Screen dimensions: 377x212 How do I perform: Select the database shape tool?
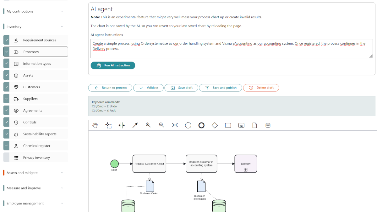click(x=268, y=125)
